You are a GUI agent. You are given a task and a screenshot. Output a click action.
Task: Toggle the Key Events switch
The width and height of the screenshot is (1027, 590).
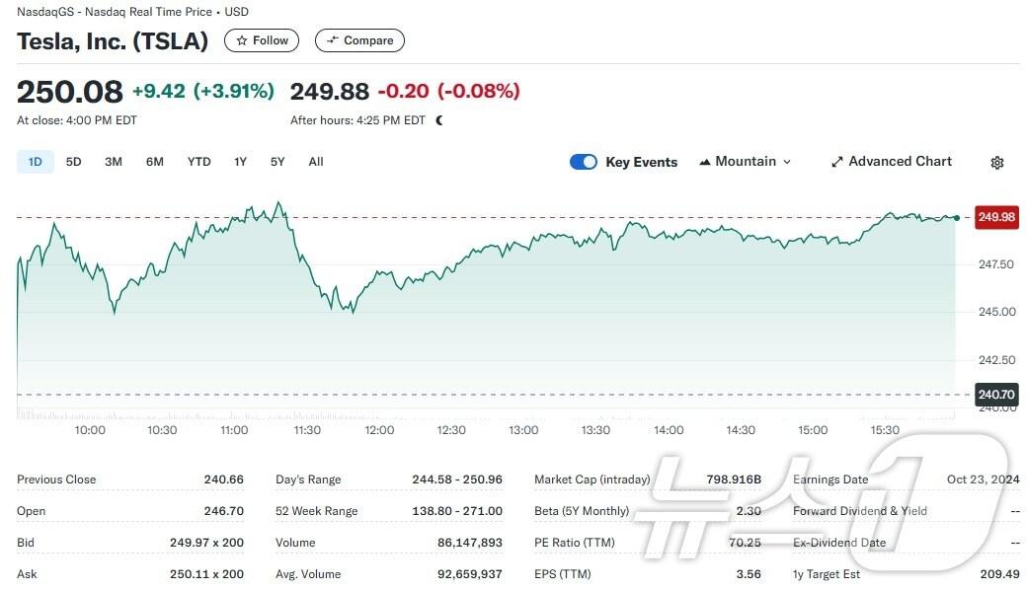tap(584, 162)
